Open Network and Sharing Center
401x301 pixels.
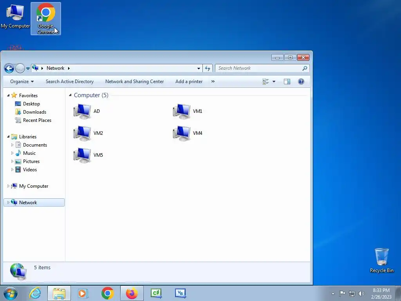[x=135, y=82]
